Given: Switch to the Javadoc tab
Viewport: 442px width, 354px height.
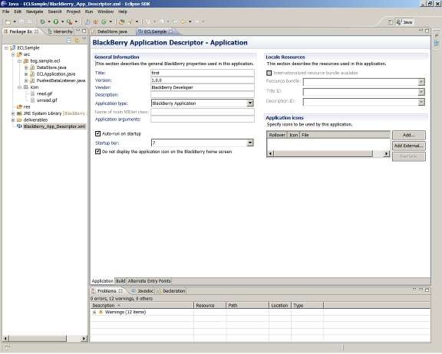Looking at the screenshot, I should tap(143, 291).
